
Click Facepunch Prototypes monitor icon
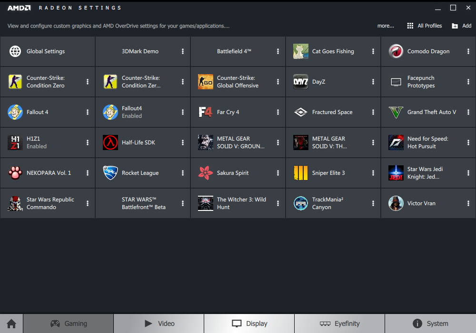(x=396, y=82)
